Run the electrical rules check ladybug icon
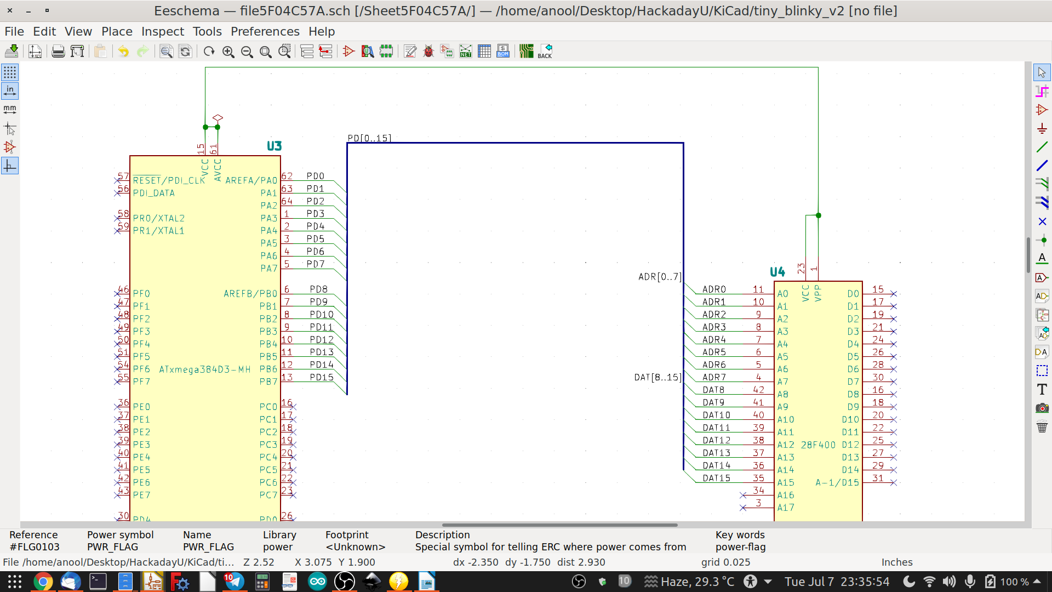The height and width of the screenshot is (592, 1052). pyautogui.click(x=428, y=52)
